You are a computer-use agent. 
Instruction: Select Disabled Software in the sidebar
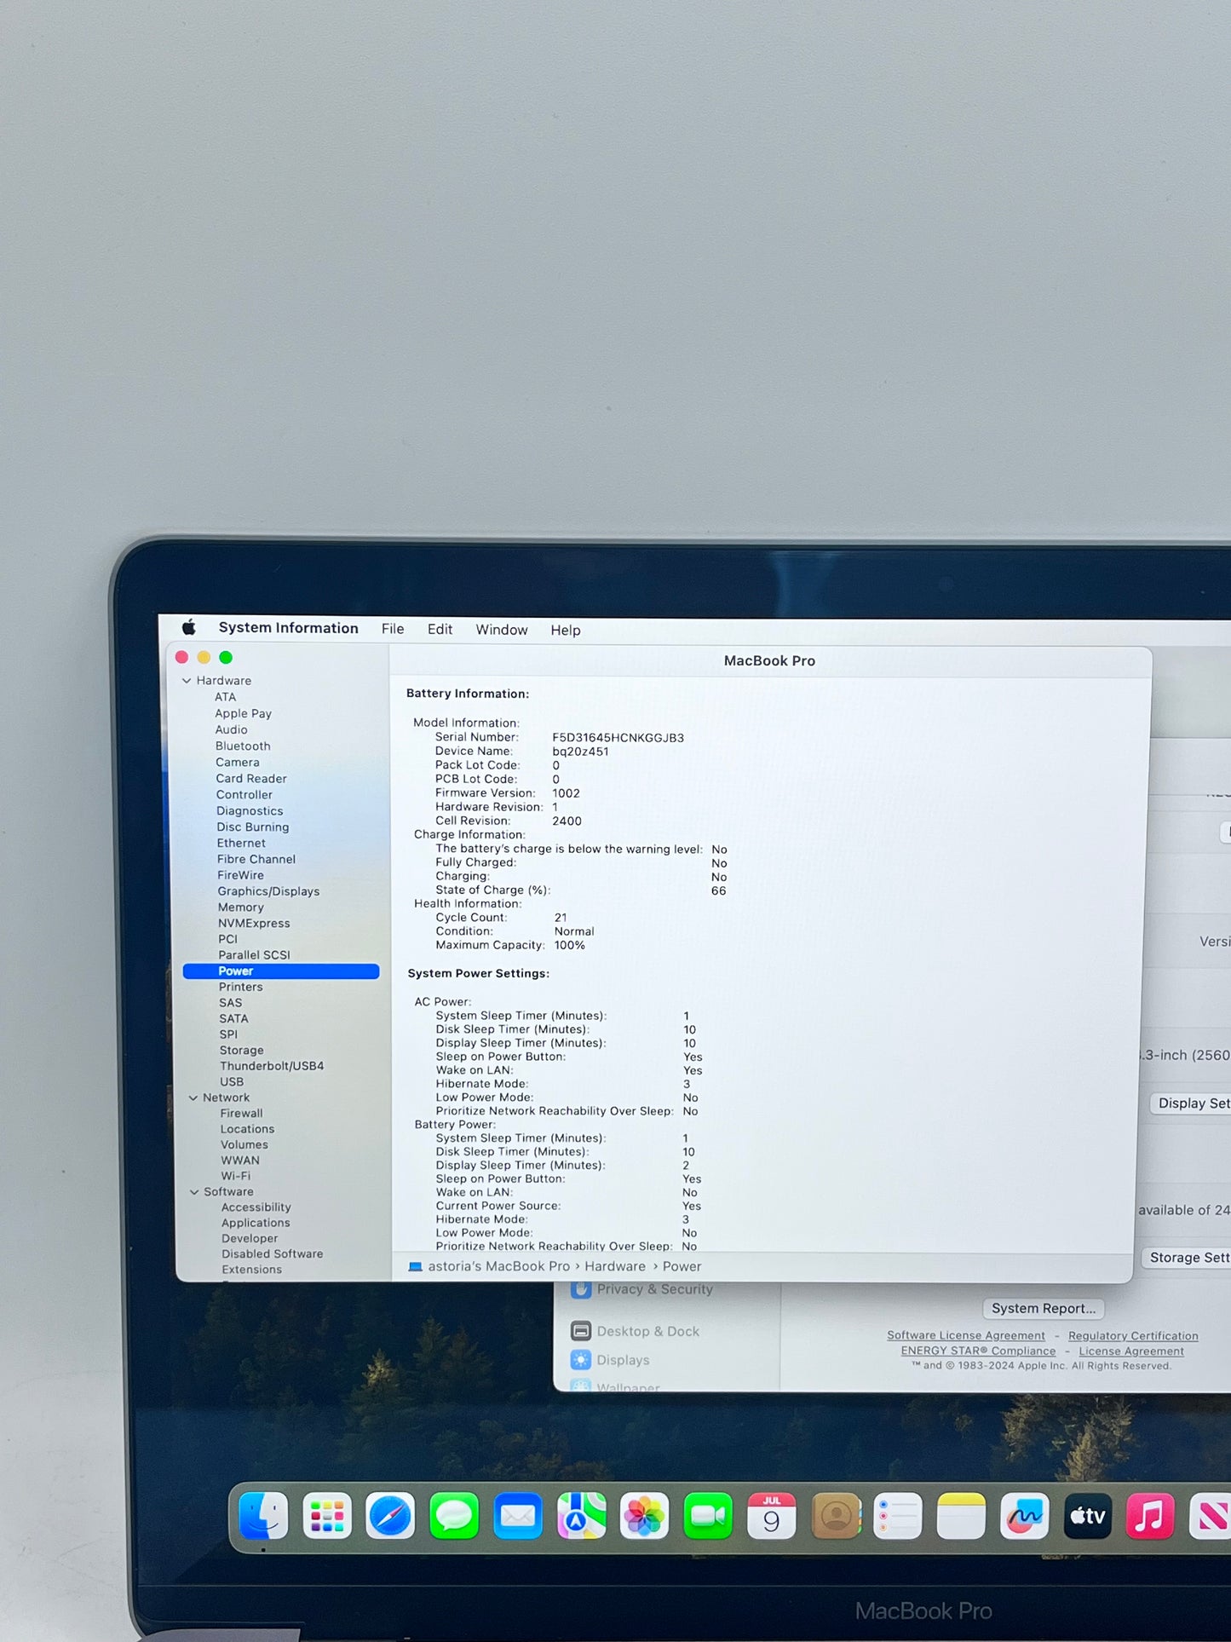273,1254
